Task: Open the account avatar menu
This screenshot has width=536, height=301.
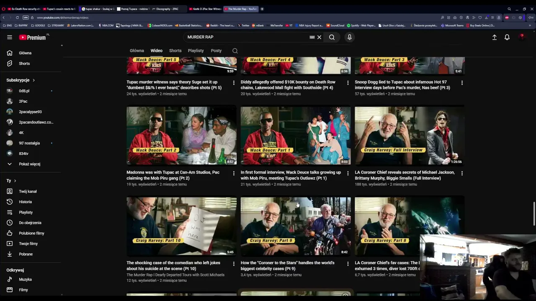Action: pyautogui.click(x=522, y=37)
